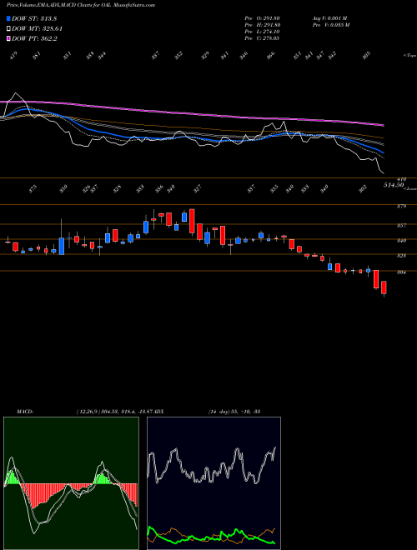The width and height of the screenshot is (417, 550).
Task: Open the ADX indicator panel
Action: [214, 483]
